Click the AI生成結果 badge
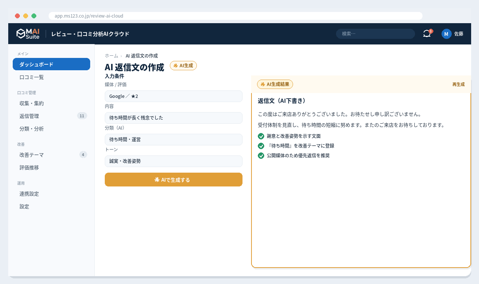This screenshot has width=479, height=284. point(275,84)
